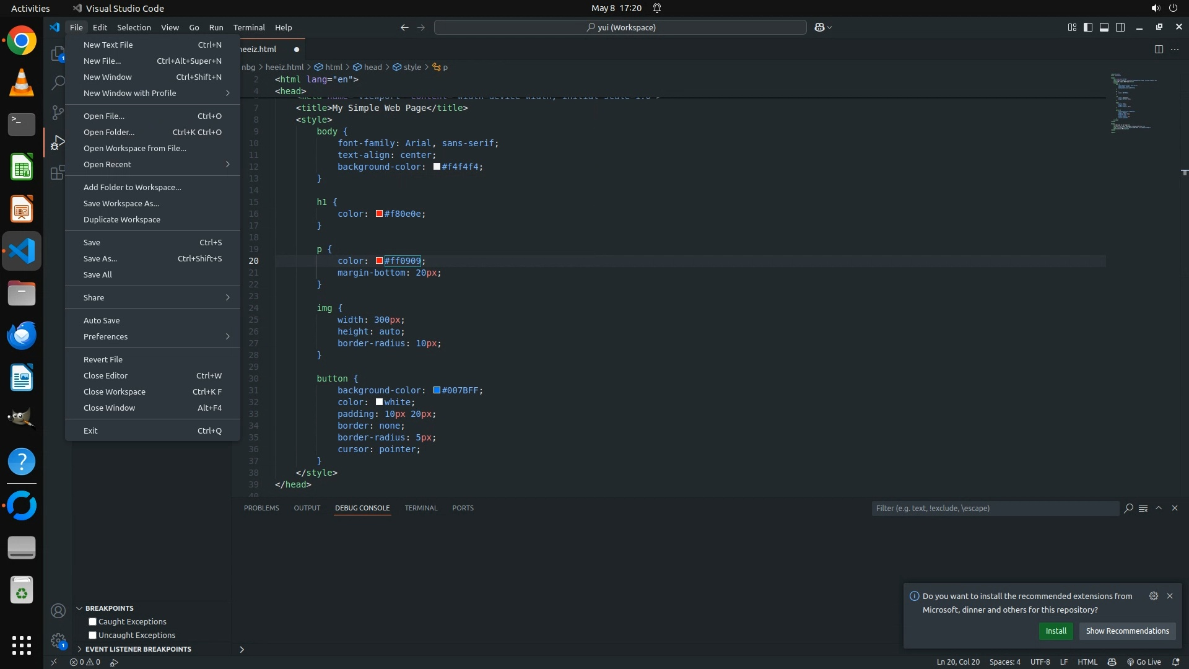The image size is (1189, 669).
Task: Click the Show Recommendations button
Action: [1127, 631]
